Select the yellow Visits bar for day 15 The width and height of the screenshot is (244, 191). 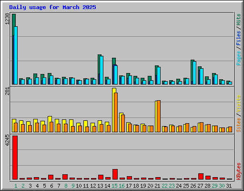[x=114, y=110]
